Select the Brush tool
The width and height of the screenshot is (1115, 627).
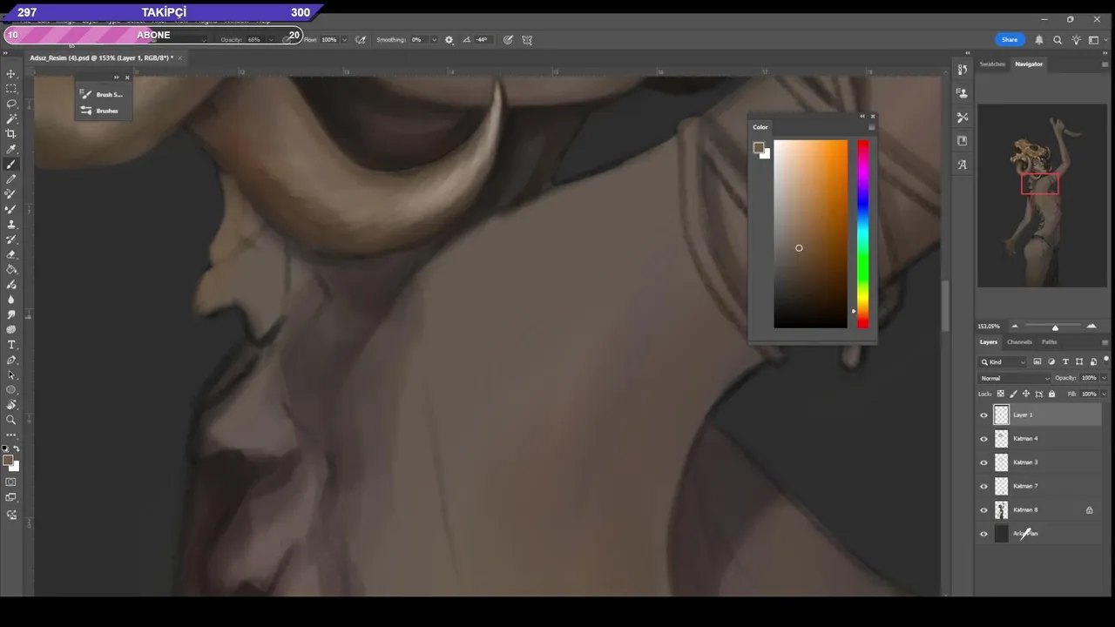click(11, 164)
